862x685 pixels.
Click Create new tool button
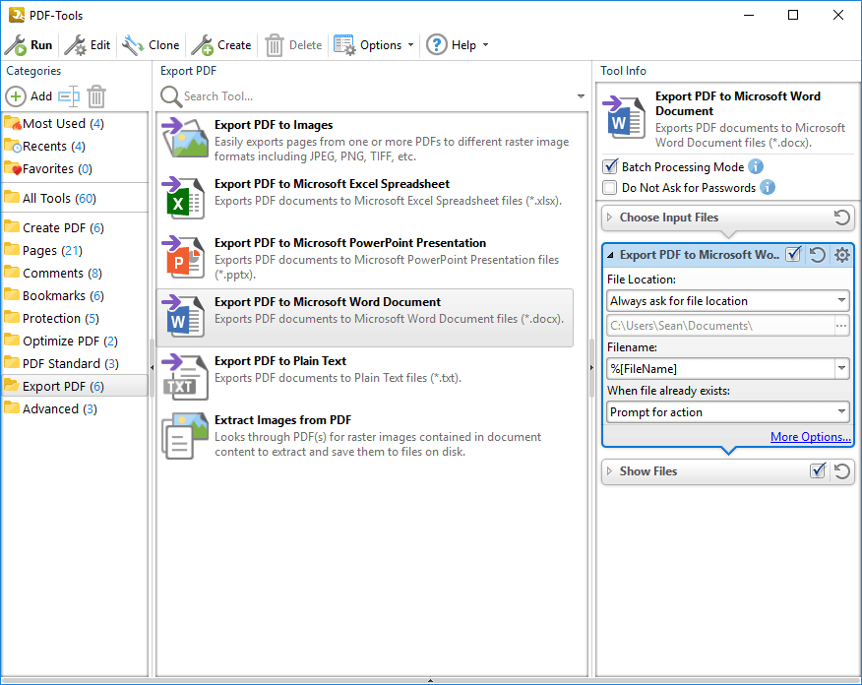click(x=221, y=45)
